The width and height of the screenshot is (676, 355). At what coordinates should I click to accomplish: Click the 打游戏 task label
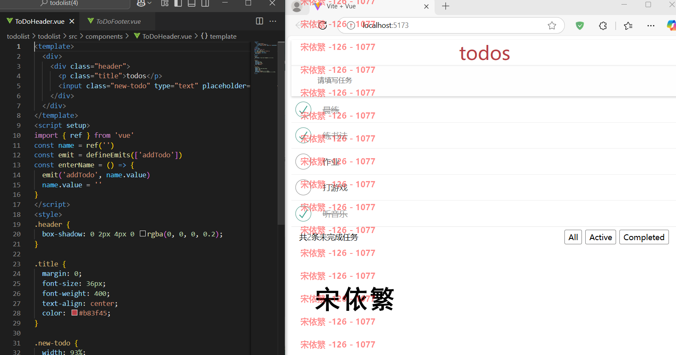[335, 188]
